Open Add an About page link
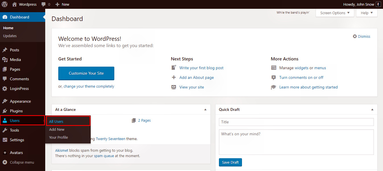 (x=196, y=77)
